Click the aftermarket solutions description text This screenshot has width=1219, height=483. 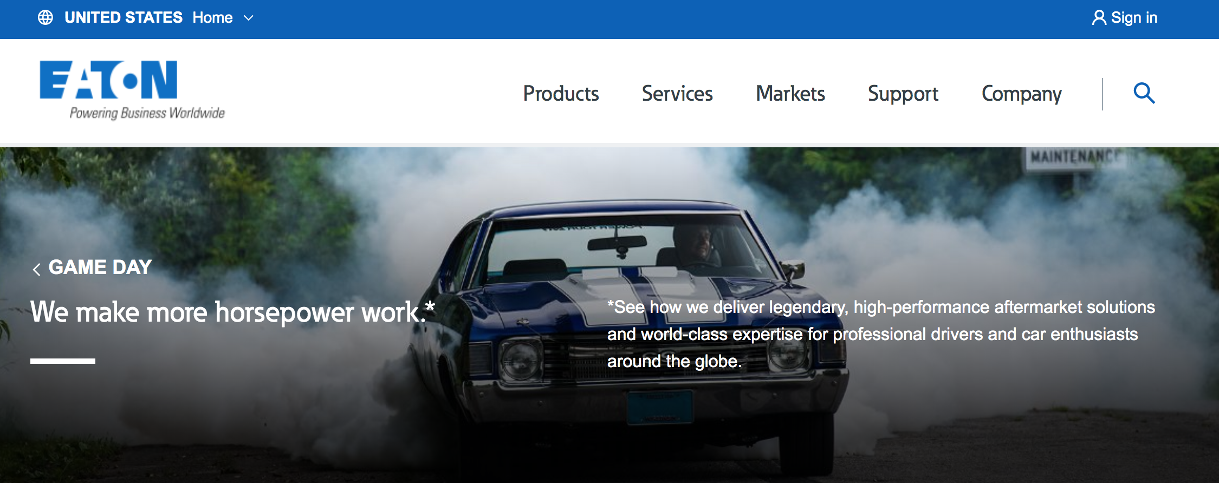click(x=881, y=334)
